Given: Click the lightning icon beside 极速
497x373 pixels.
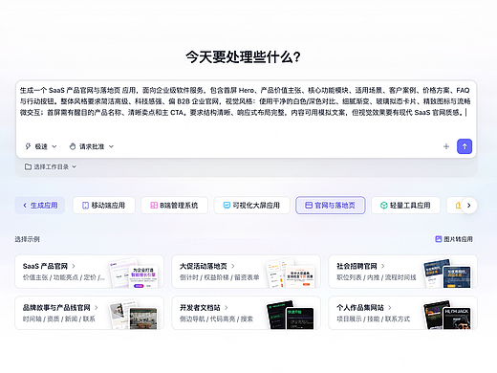Looking at the screenshot, I should [x=28, y=146].
